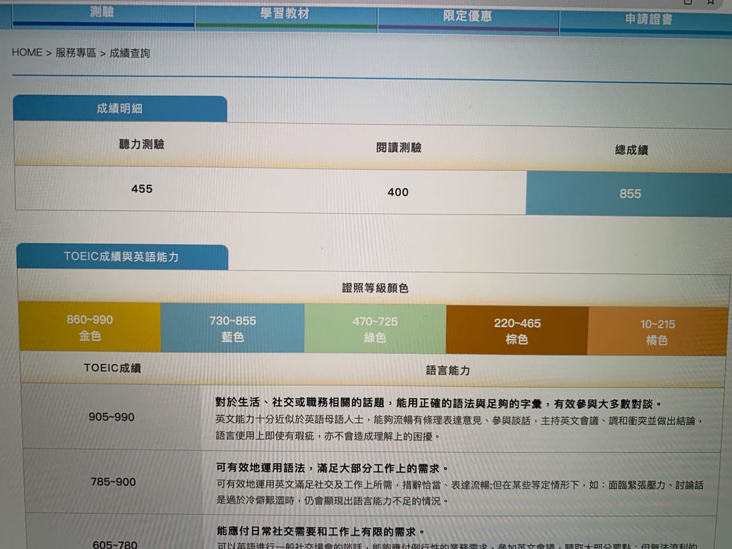Go to the 限定優惠 menu item
This screenshot has height=549, width=732.
tap(467, 16)
